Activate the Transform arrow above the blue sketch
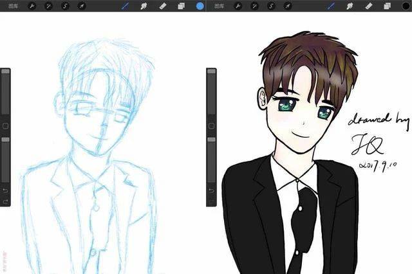 tap(82, 6)
